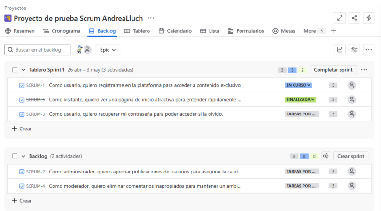
Task: Open assignee avatar for SCRUM-3
Action: point(351,114)
